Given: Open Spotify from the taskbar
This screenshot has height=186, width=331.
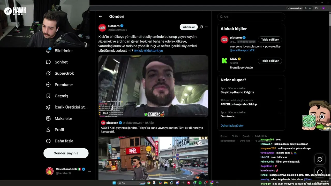Looking at the screenshot, I should click(x=200, y=183).
